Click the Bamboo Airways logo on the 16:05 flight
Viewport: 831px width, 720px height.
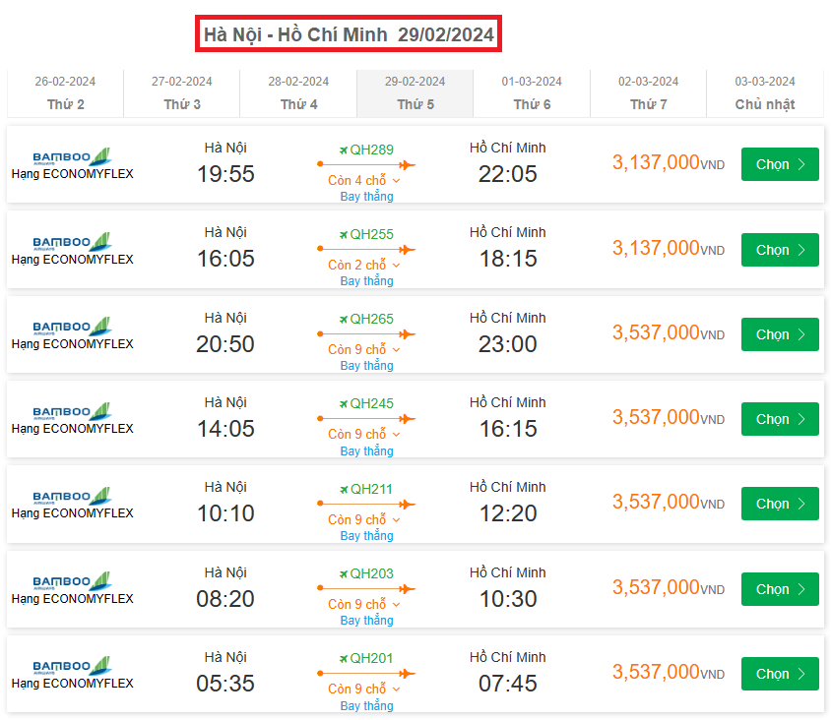point(71,241)
